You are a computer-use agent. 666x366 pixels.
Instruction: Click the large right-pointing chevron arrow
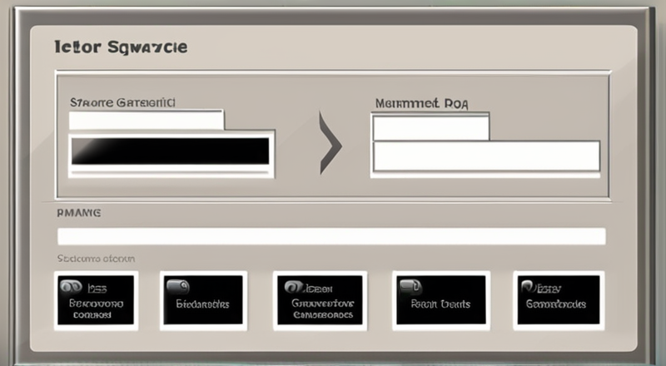(x=330, y=143)
